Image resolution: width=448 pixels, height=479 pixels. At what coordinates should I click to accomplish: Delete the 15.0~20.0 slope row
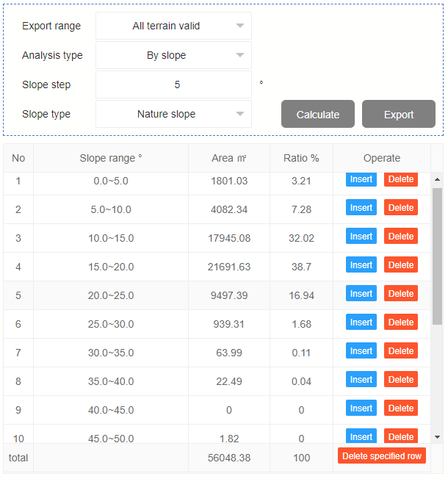point(401,265)
